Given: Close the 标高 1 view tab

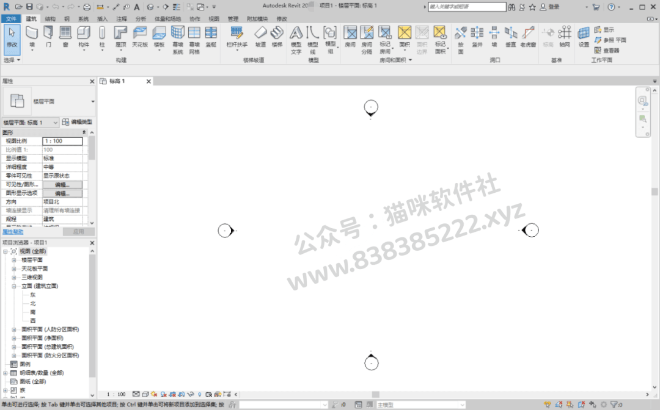Looking at the screenshot, I should [148, 82].
